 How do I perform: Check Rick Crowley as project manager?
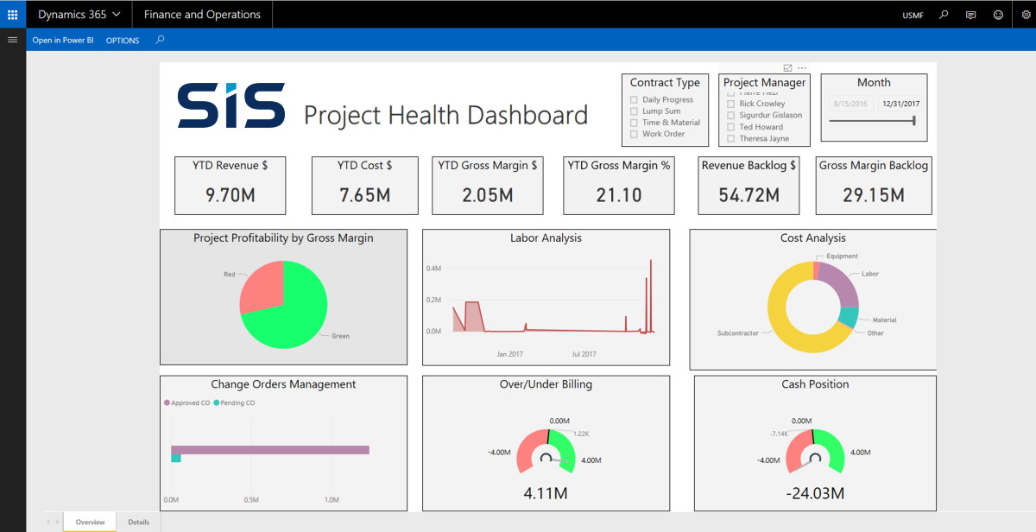(731, 104)
